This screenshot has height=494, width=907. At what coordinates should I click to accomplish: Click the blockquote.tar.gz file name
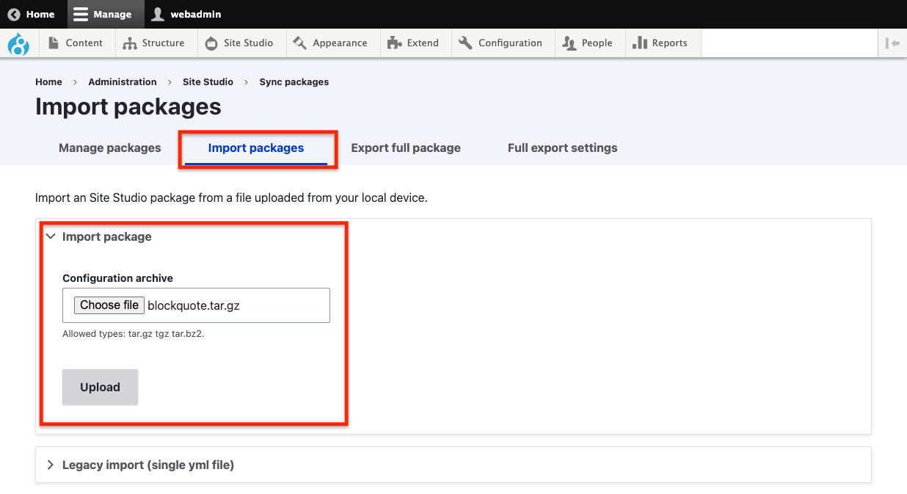coord(194,305)
